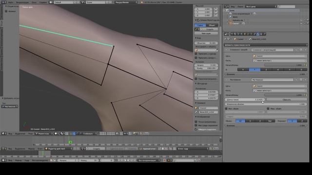The height and width of the screenshot is (175, 312).
Task: Open the Bone Constraints properties tab
Action: tap(258, 34)
